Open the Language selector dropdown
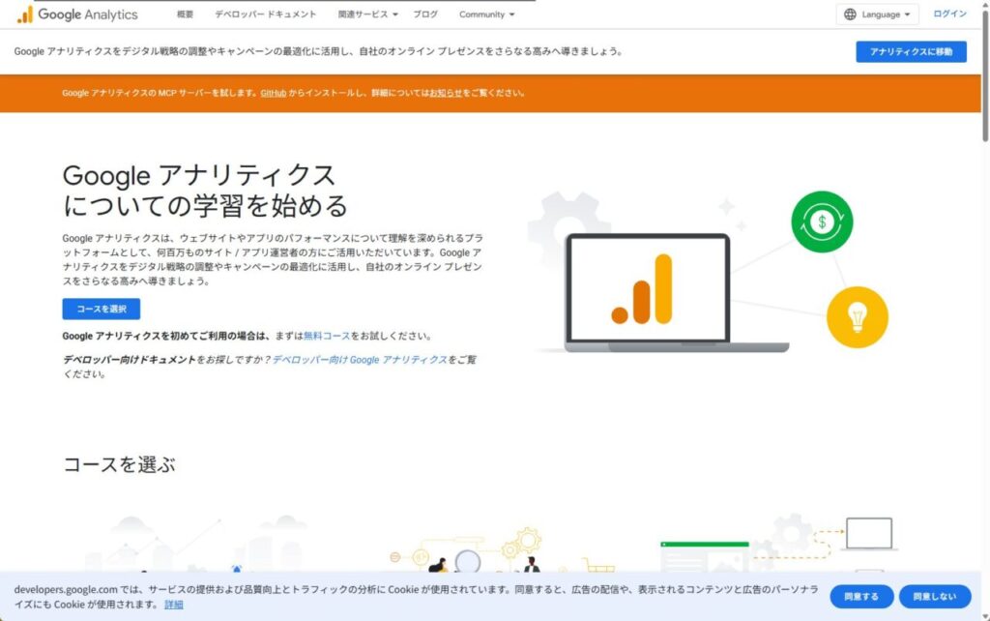Viewport: 990px width, 621px height. click(x=878, y=15)
